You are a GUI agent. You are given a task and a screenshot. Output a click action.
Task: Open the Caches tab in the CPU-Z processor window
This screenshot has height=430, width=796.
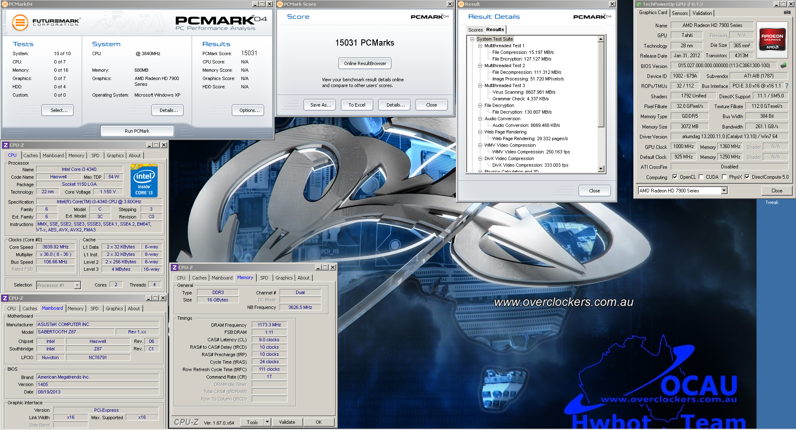[31, 155]
